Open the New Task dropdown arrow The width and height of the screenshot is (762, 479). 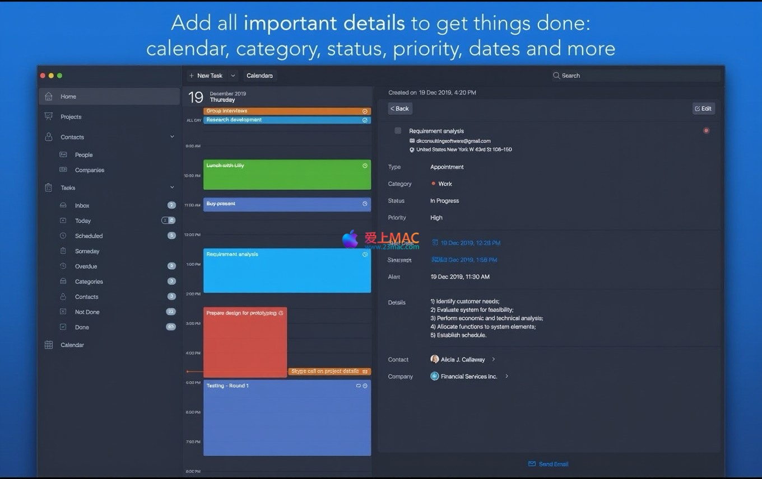click(233, 76)
